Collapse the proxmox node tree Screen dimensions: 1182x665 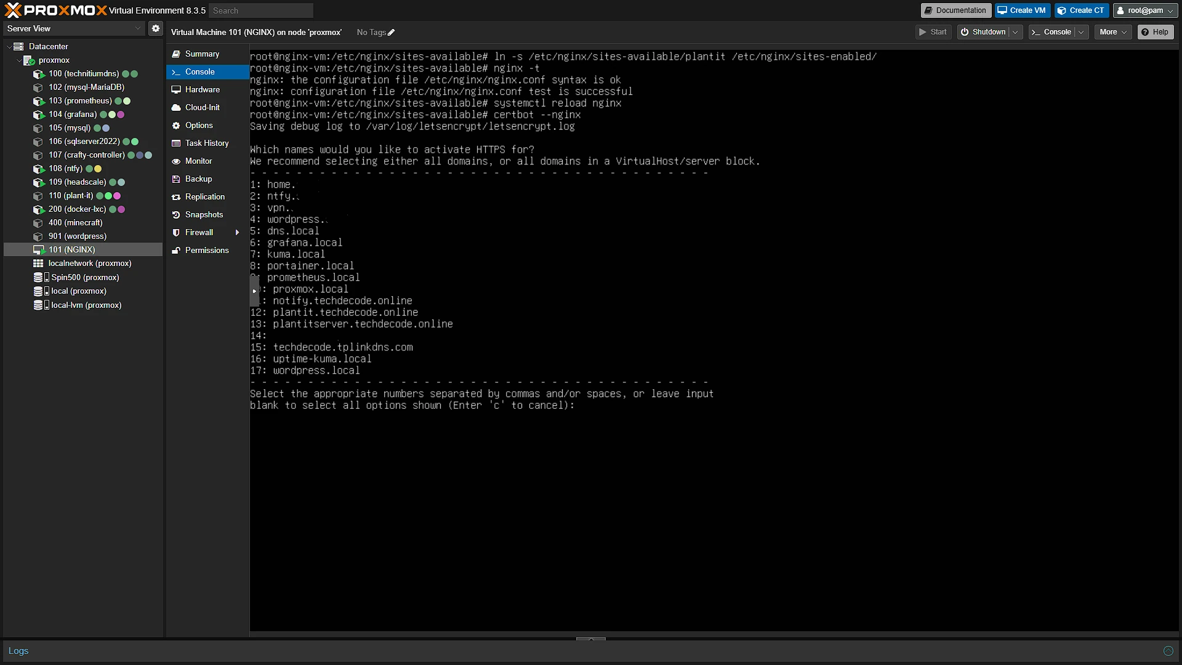(18, 60)
